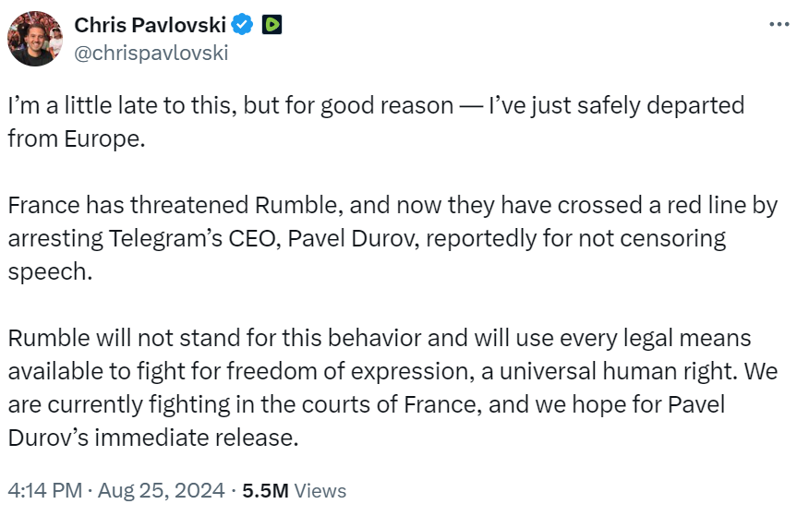Open the @chrispavlovski handle link
The height and width of the screenshot is (516, 809).
tap(151, 53)
